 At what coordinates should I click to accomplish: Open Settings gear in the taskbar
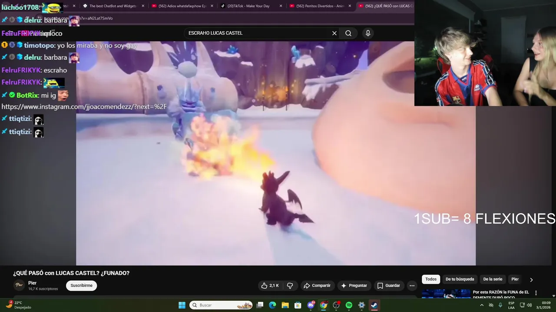pyautogui.click(x=361, y=305)
